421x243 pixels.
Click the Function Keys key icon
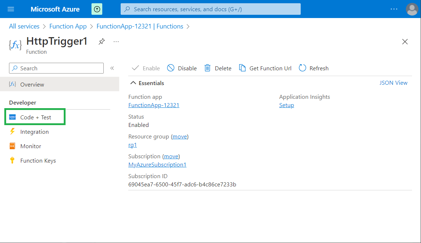pyautogui.click(x=12, y=160)
